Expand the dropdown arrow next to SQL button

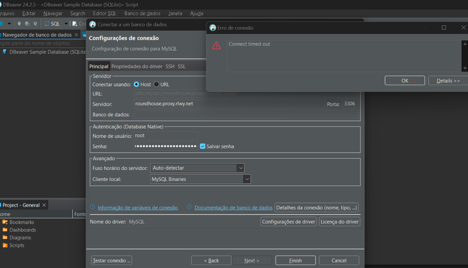[66, 24]
